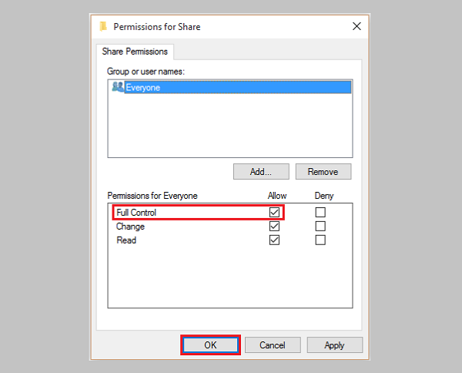
Task: Enable Deny for Full Control
Action: pos(320,212)
